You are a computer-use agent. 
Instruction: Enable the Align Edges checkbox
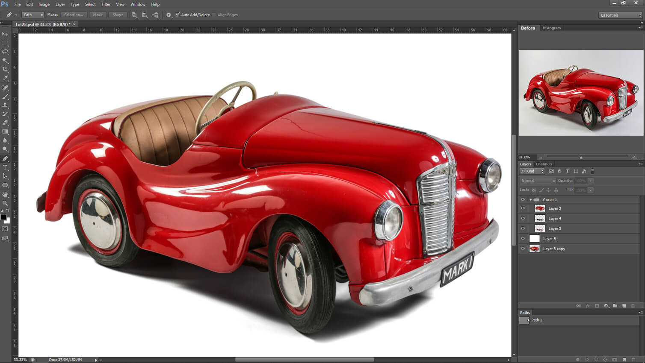[214, 15]
